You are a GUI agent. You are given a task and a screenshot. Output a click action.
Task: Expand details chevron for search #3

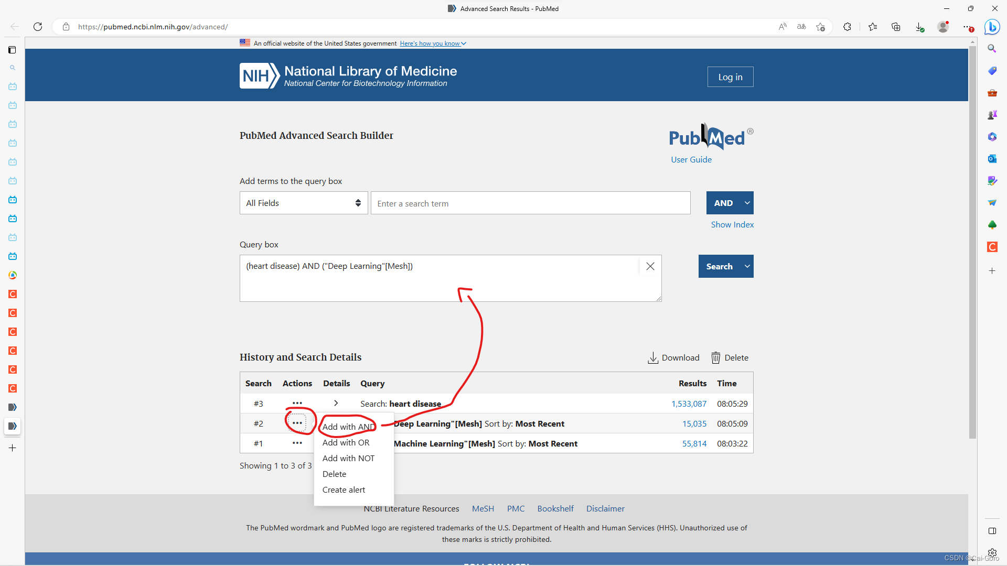coord(336,404)
